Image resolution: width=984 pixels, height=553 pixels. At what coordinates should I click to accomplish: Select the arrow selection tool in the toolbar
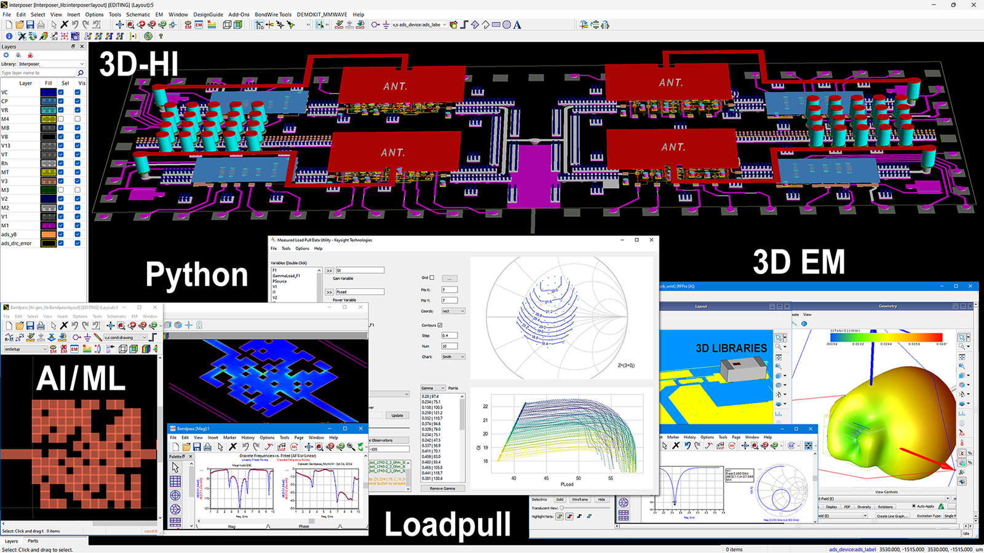(x=54, y=26)
